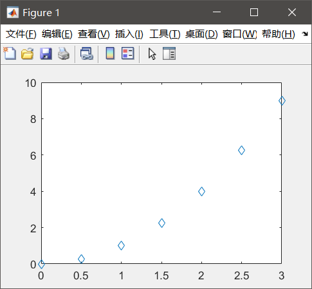The image size is (312, 289).
Task: Print the figure with the printer icon
Action: click(64, 53)
